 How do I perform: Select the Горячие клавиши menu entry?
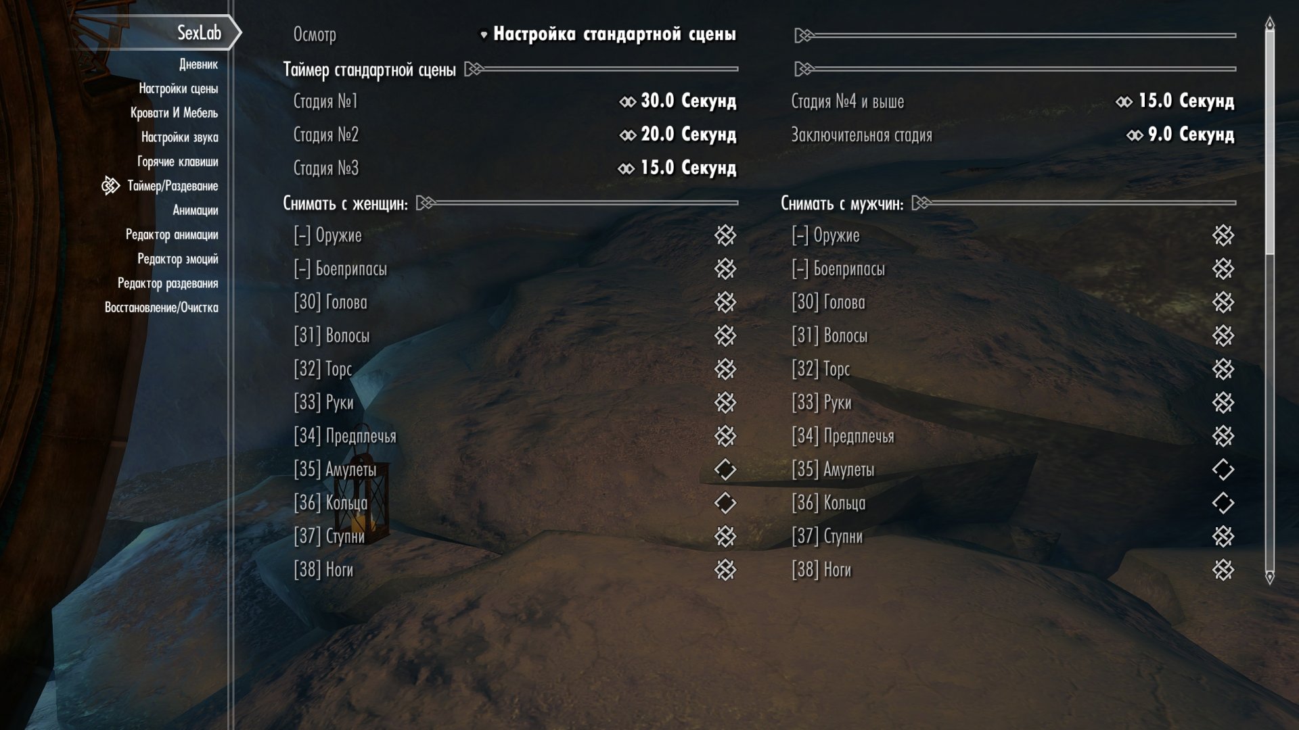pyautogui.click(x=178, y=162)
